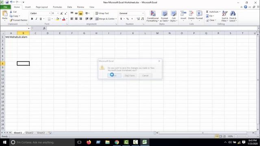
Task: Open Conditional Formatting menu
Action: [x=153, y=16]
